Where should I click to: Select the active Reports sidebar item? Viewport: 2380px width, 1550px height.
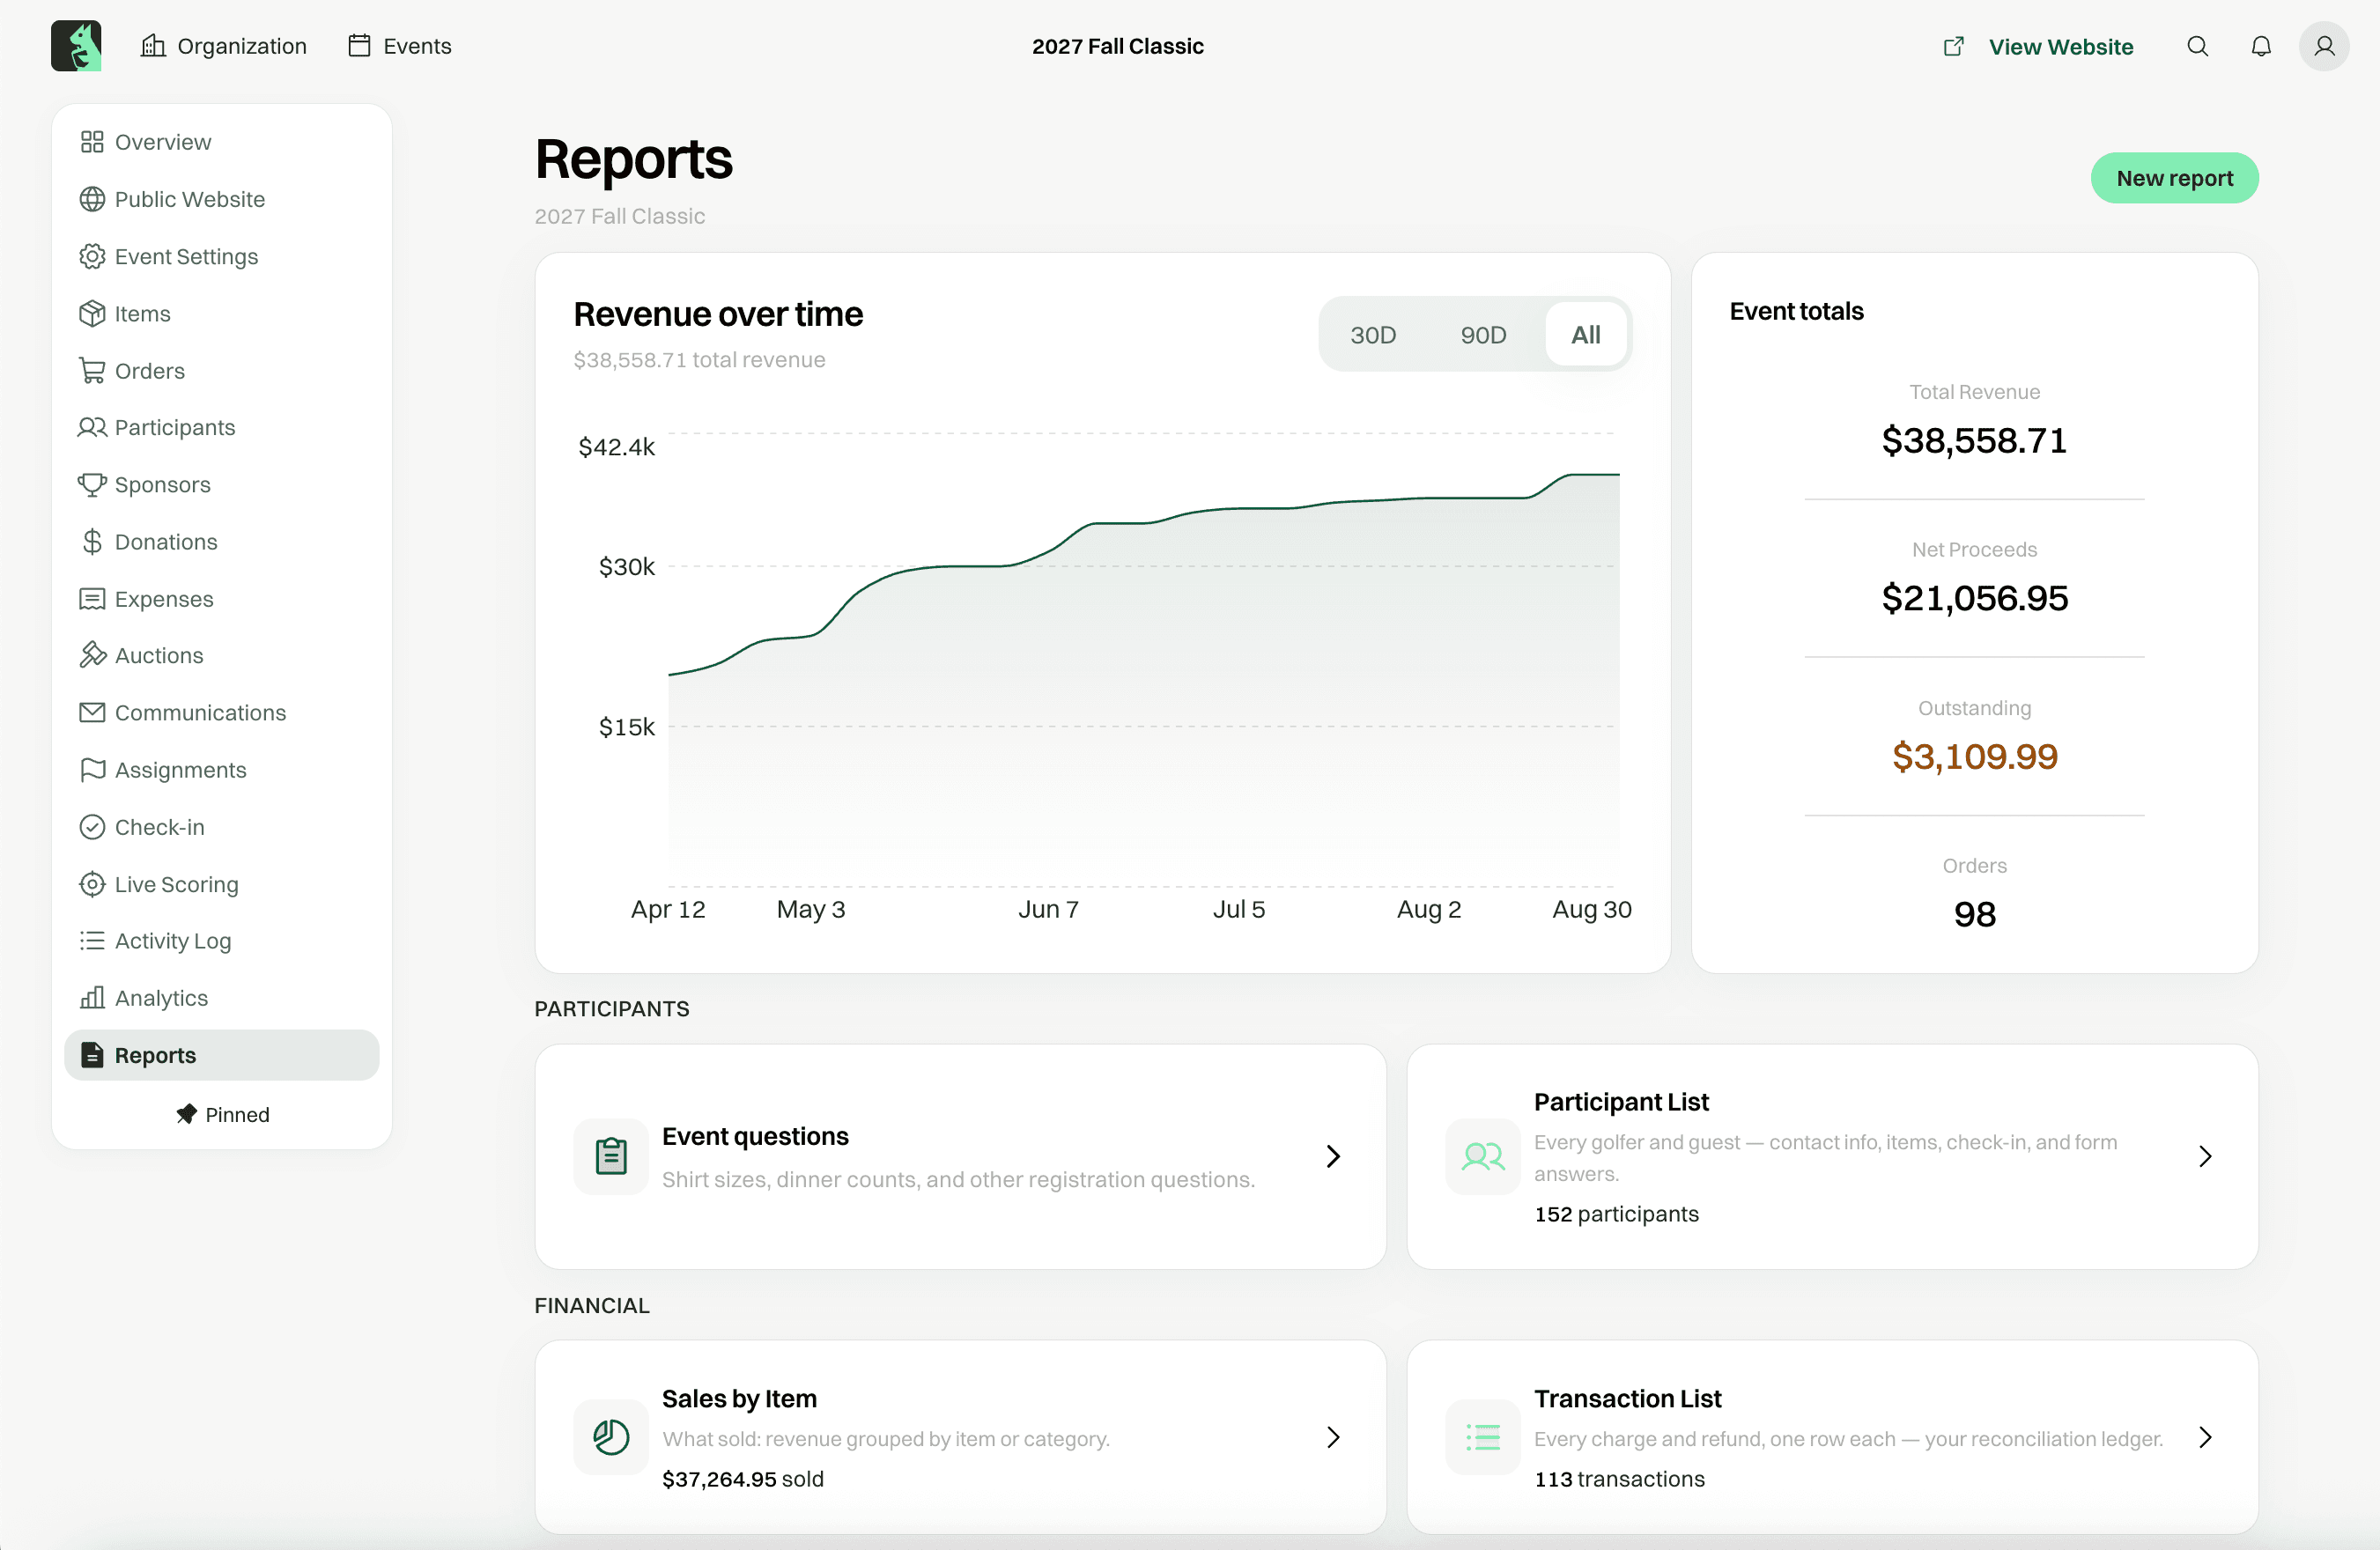pos(222,1055)
